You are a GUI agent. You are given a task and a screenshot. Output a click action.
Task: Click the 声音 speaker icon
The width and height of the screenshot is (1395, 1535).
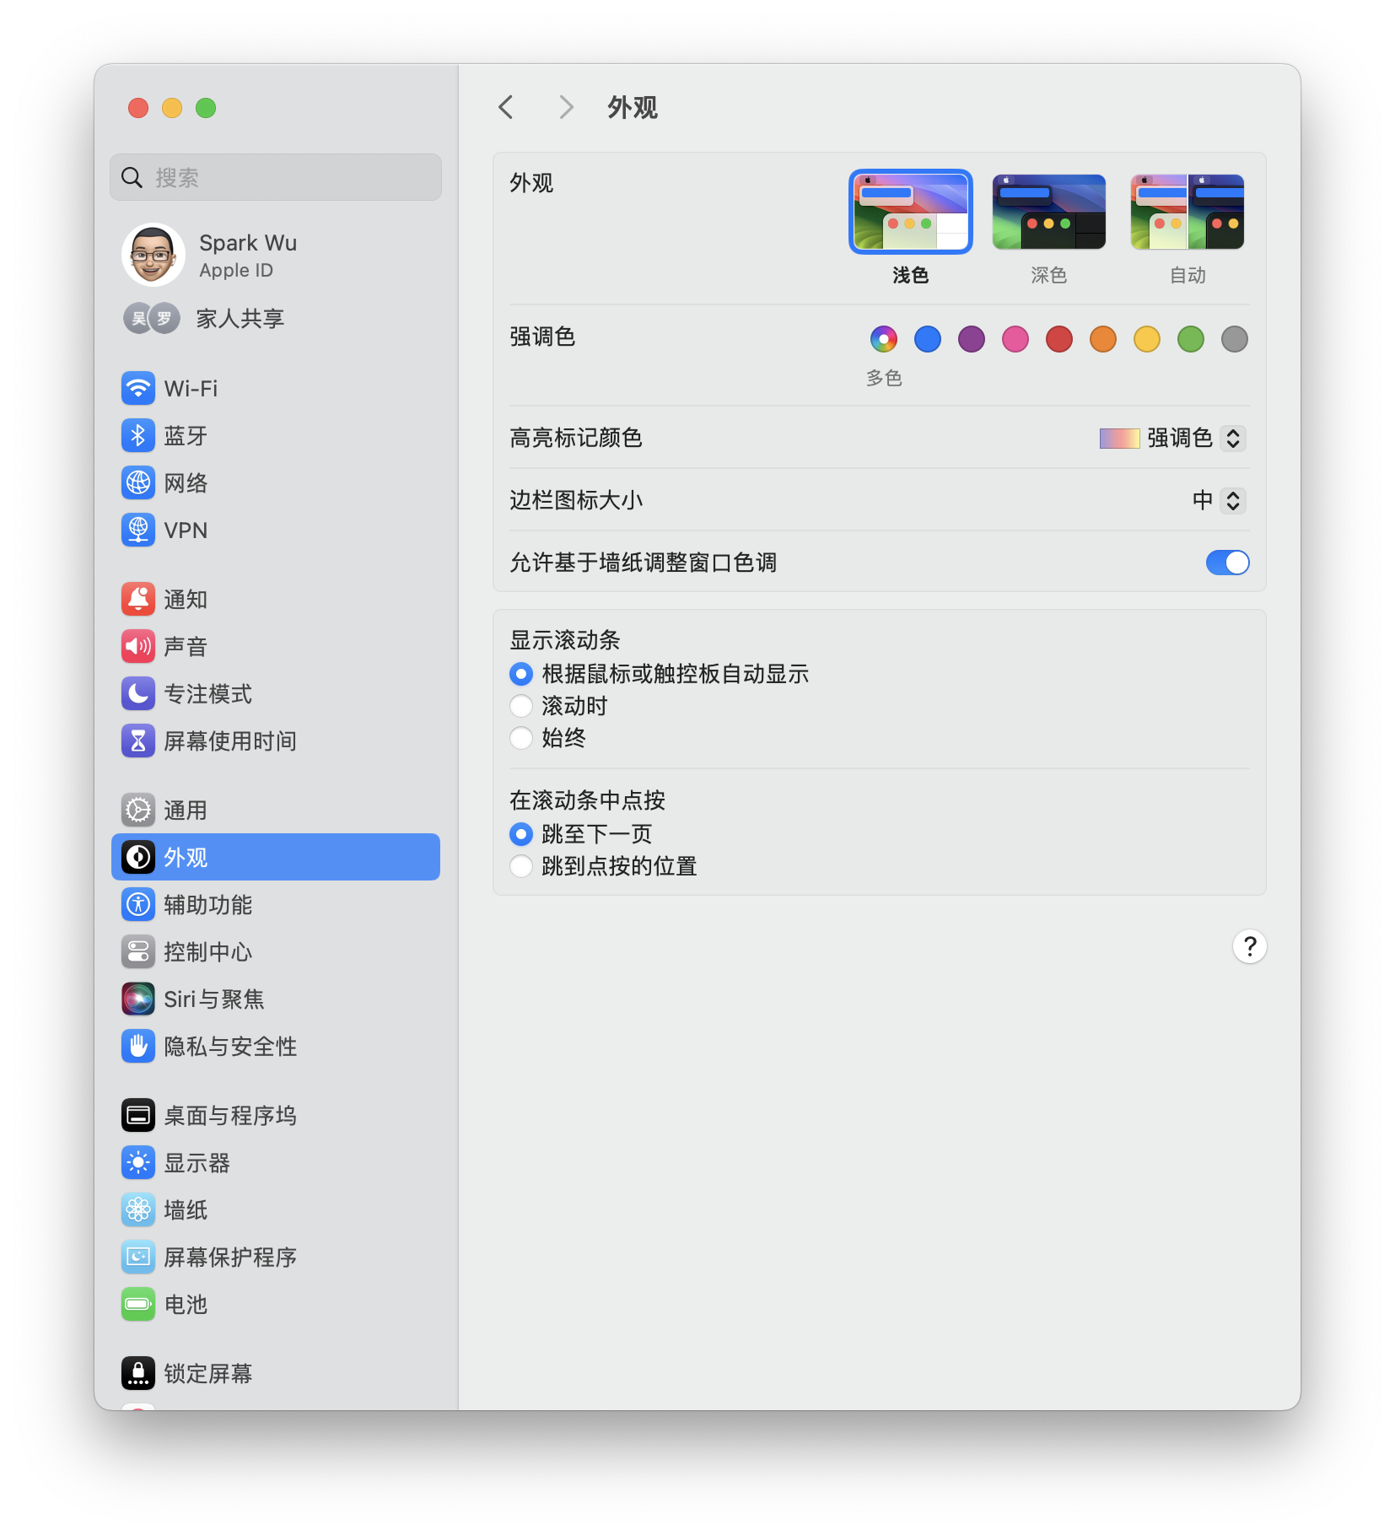[138, 646]
